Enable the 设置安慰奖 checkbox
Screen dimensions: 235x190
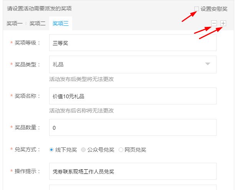[x=197, y=9]
